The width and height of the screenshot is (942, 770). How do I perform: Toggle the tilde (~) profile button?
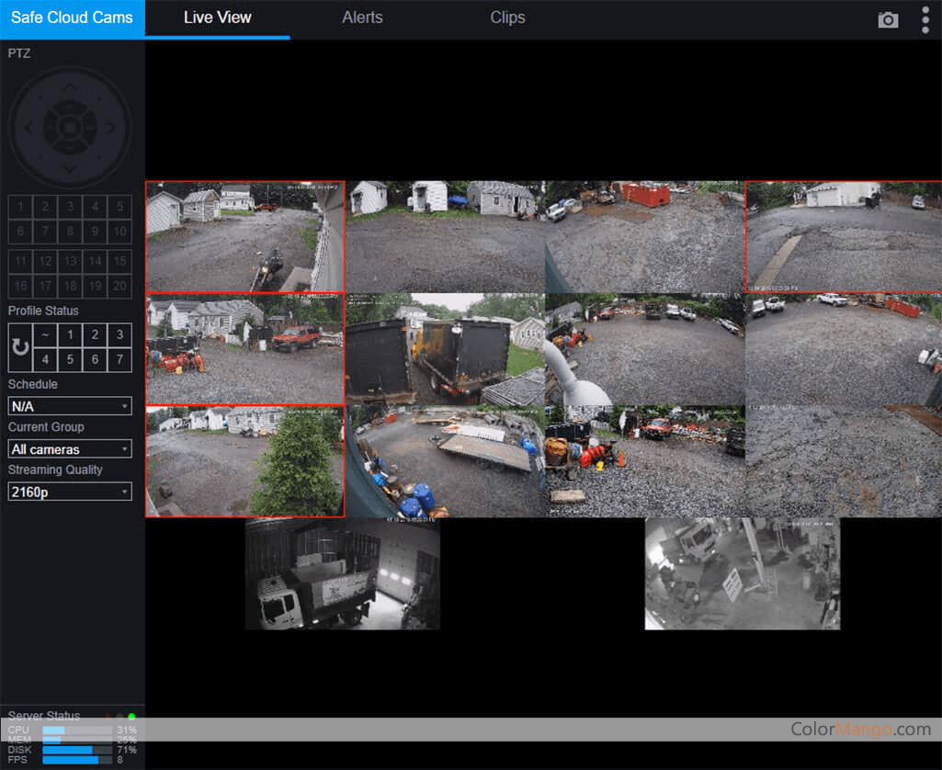point(45,335)
